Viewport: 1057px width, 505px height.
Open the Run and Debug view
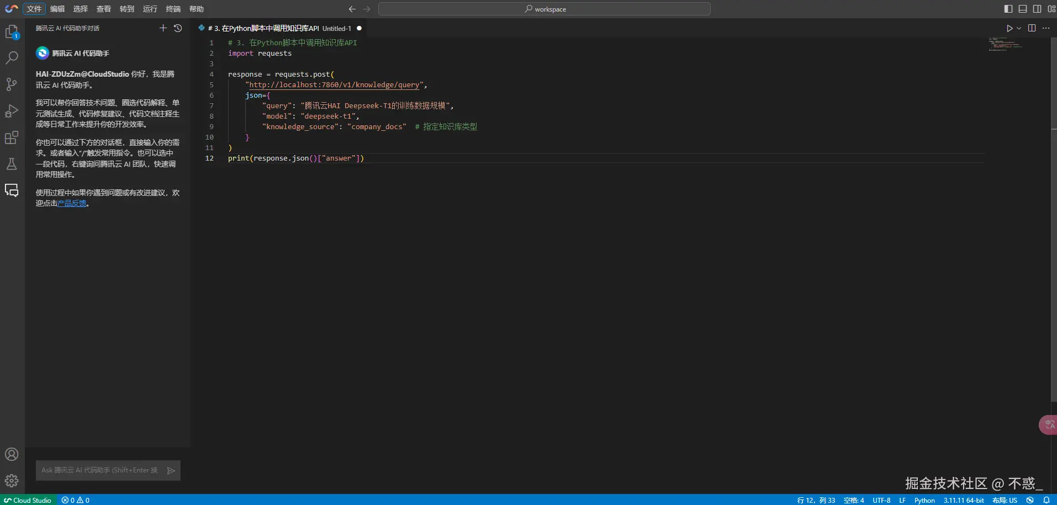12,111
